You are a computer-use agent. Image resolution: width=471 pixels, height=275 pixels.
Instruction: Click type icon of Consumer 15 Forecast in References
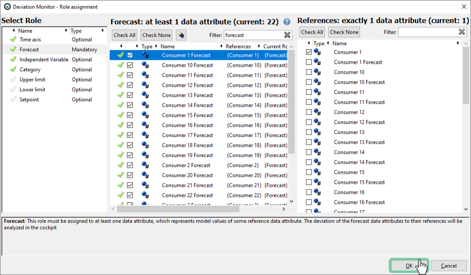tap(317, 182)
